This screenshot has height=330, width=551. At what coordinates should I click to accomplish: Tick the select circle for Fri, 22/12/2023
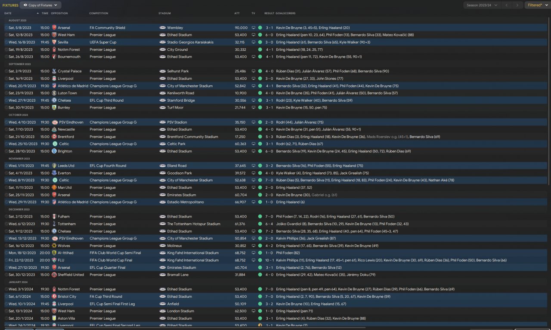[x=6, y=260]
